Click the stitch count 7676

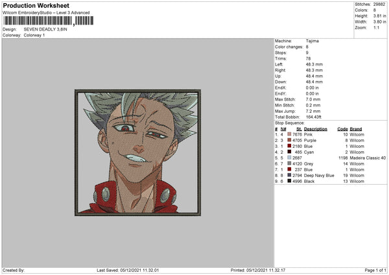pos(297,134)
